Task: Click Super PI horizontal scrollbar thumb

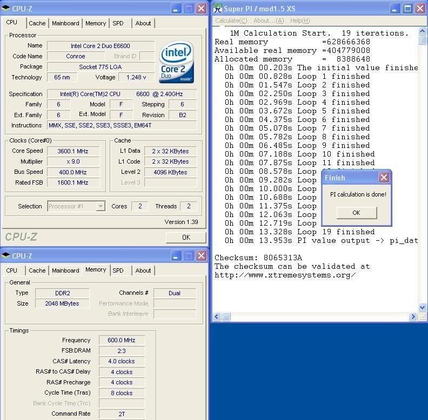Action: coord(226,317)
